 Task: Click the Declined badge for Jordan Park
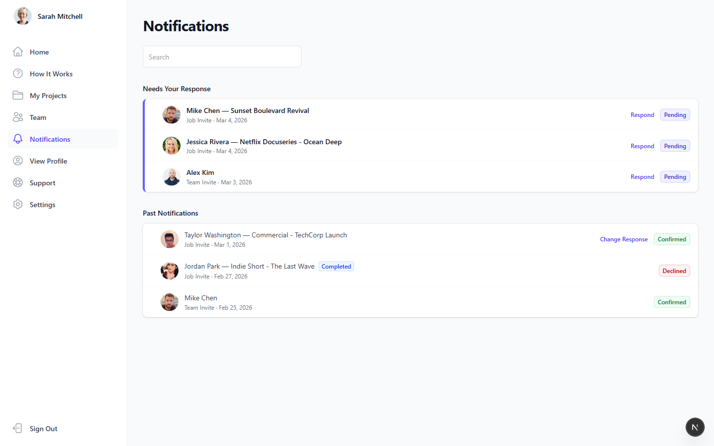(674, 271)
